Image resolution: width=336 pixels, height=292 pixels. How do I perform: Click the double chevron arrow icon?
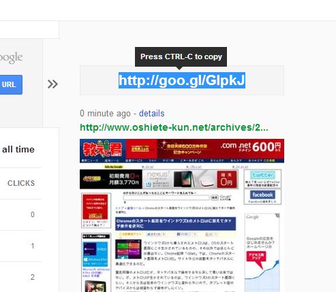52,84
